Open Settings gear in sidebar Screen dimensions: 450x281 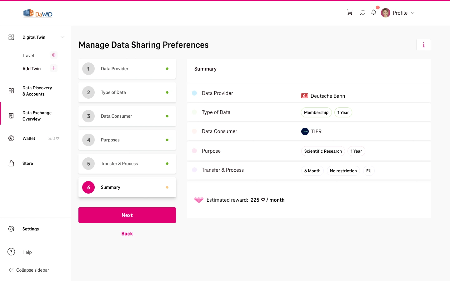[11, 229]
